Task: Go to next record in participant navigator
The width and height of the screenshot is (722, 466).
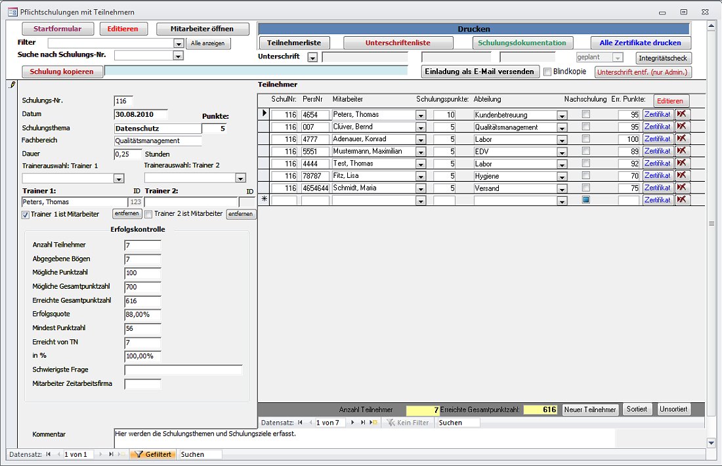Action: tap(352, 423)
